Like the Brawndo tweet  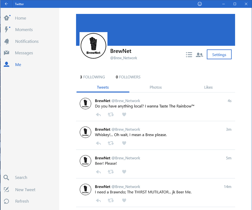(124, 200)
